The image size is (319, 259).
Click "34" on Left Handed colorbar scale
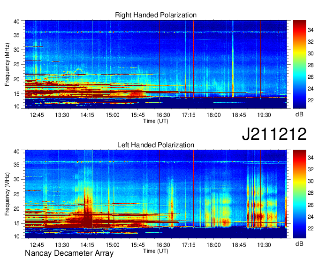311,158
